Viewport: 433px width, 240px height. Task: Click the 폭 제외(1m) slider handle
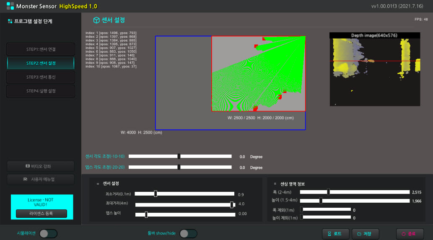coord(301,210)
